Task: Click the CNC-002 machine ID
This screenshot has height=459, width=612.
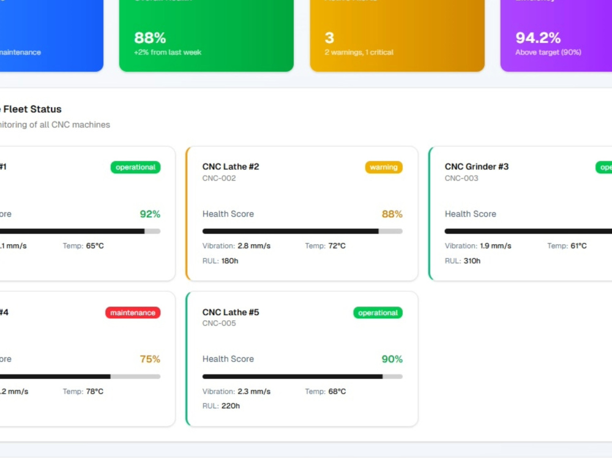Action: (219, 178)
